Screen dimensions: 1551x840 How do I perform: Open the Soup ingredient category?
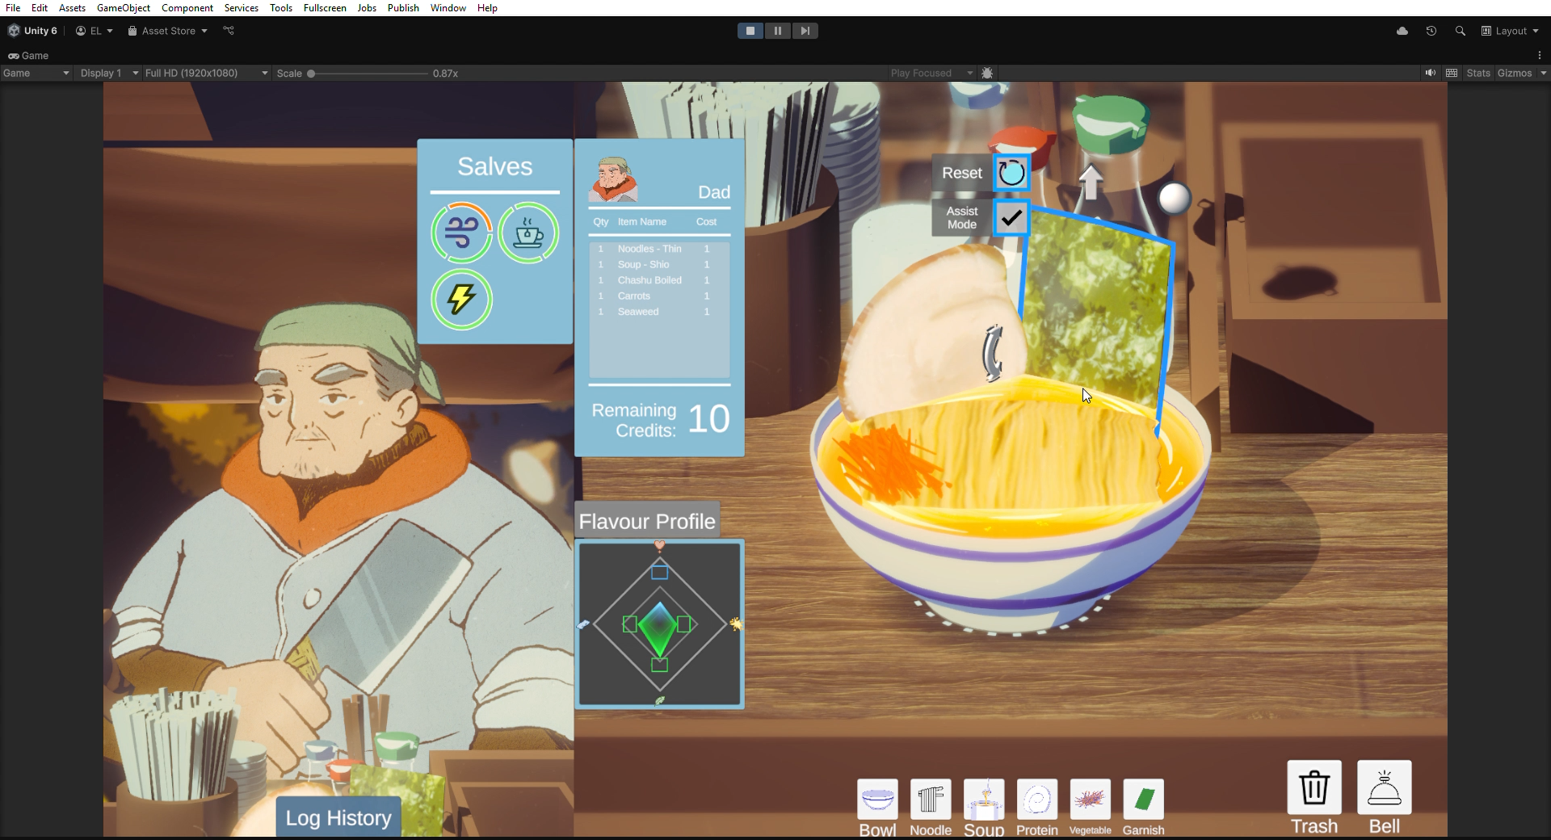coord(984,800)
